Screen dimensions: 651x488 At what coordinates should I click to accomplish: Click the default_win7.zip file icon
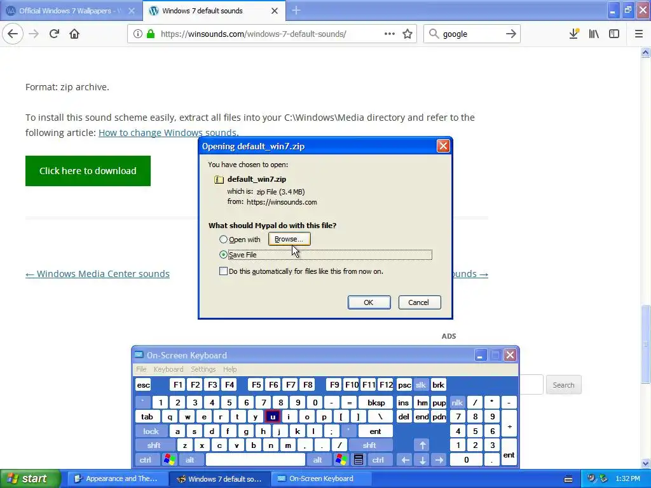coord(219,179)
